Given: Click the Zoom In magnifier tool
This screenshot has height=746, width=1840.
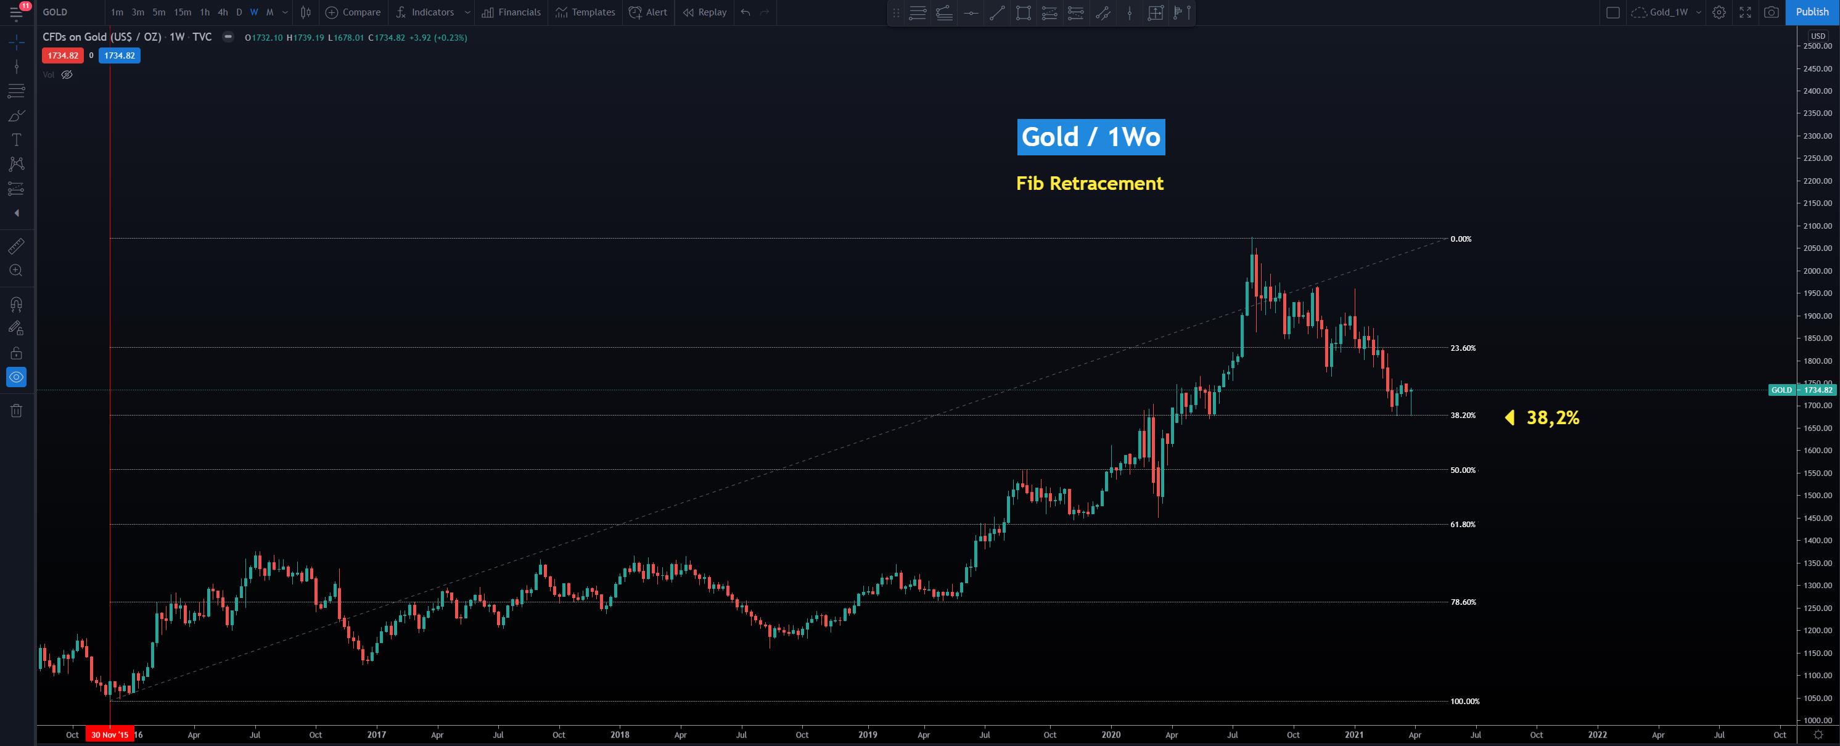Looking at the screenshot, I should pyautogui.click(x=15, y=271).
